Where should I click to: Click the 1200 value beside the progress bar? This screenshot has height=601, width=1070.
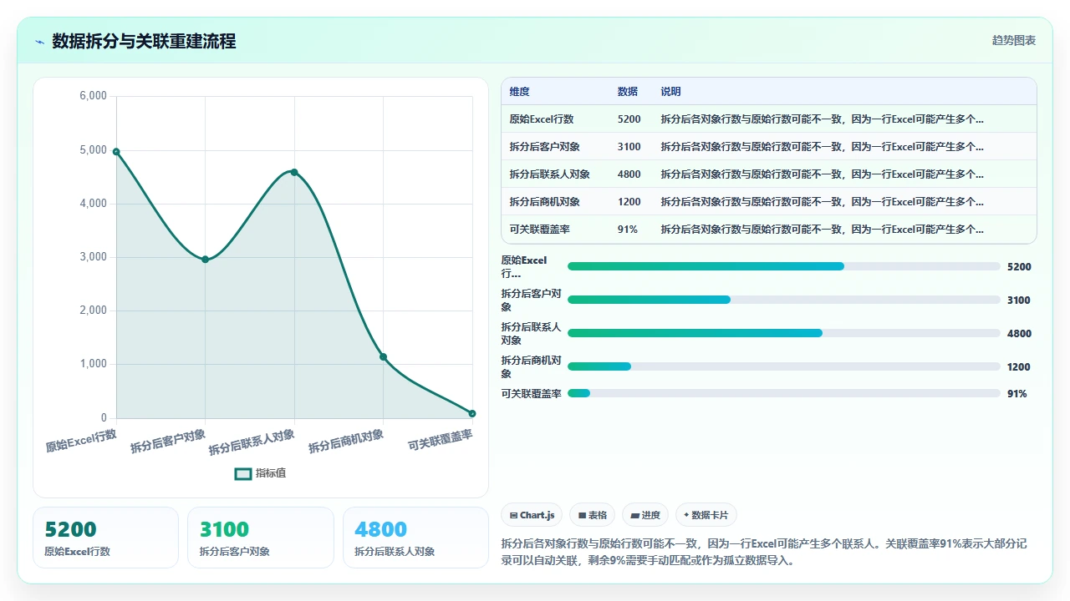(x=1019, y=367)
